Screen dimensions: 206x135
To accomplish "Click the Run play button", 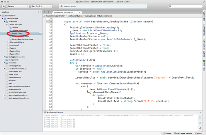I will coord(4,6).
